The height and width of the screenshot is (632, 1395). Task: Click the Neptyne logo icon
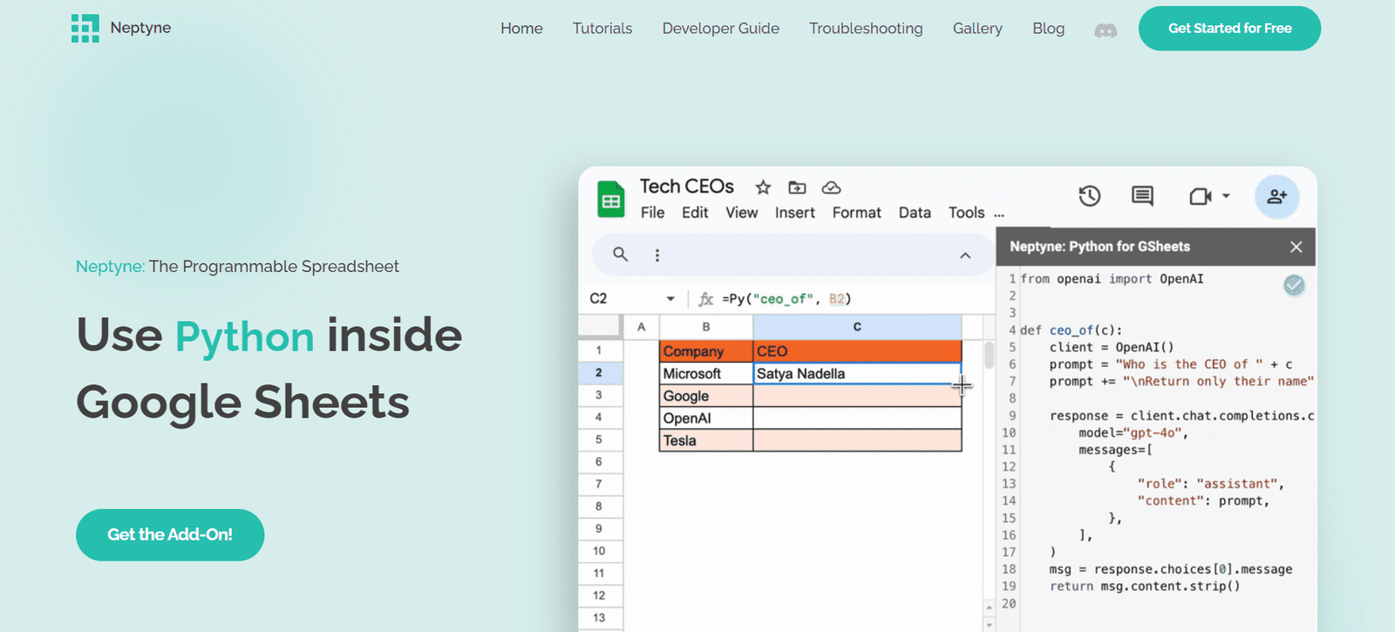[85, 28]
